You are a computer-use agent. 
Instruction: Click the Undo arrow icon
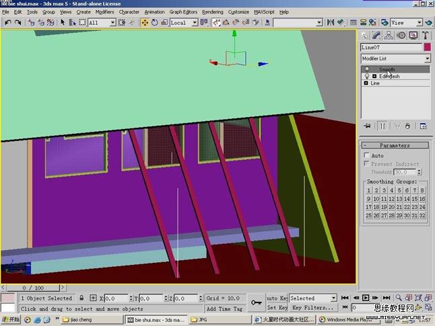click(x=8, y=22)
